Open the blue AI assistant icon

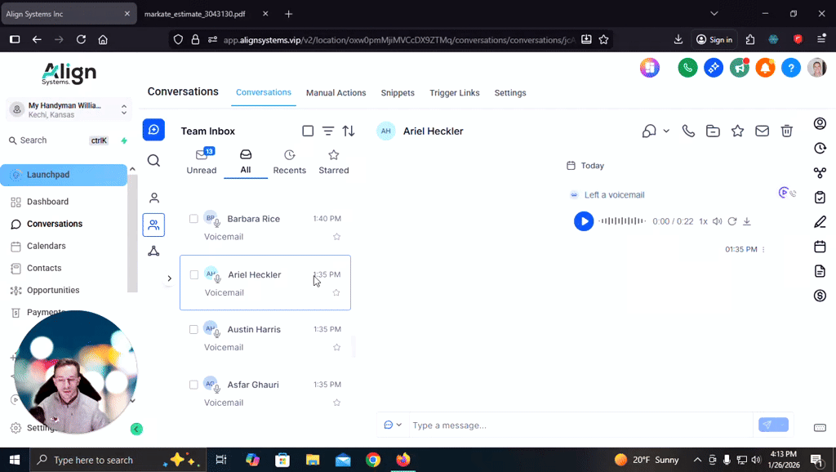click(x=714, y=68)
